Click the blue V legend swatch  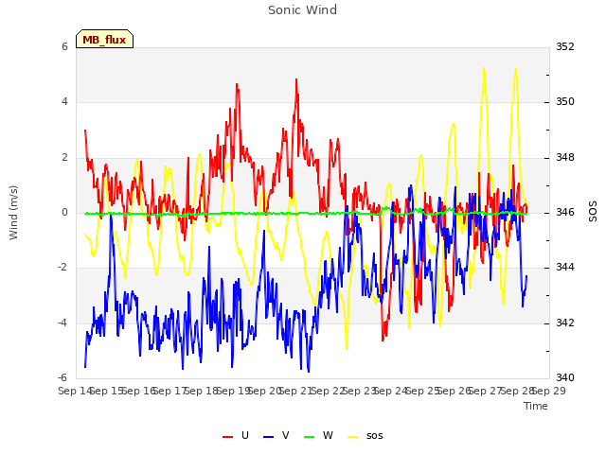(268, 437)
